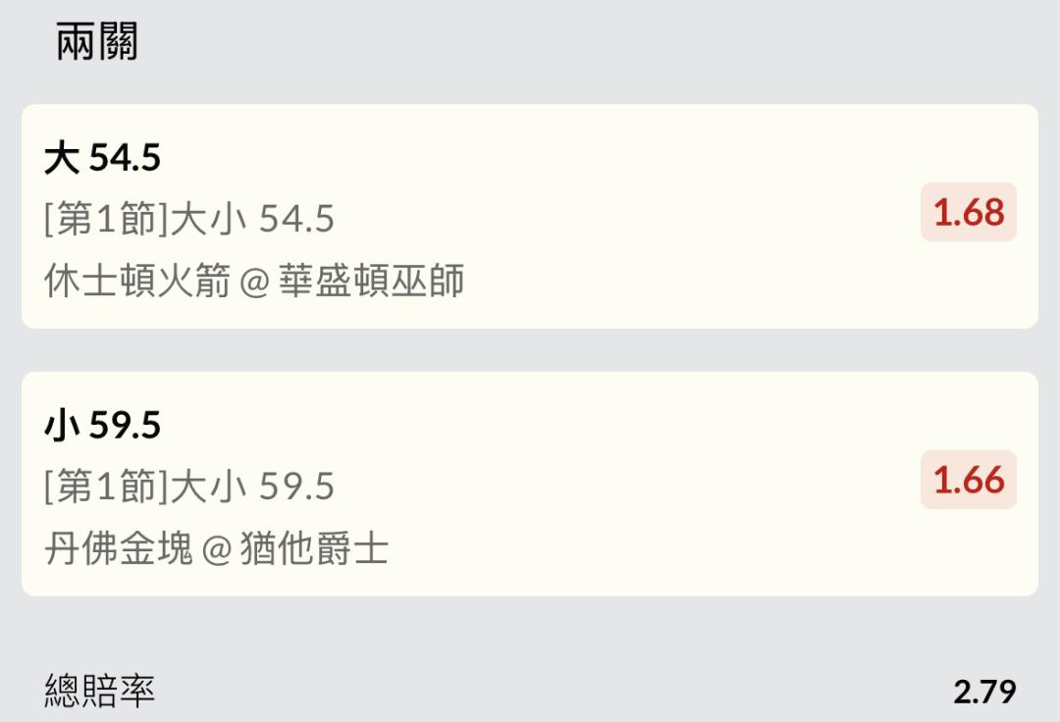Click the 兩關 section header
1060x722 pixels.
[96, 42]
